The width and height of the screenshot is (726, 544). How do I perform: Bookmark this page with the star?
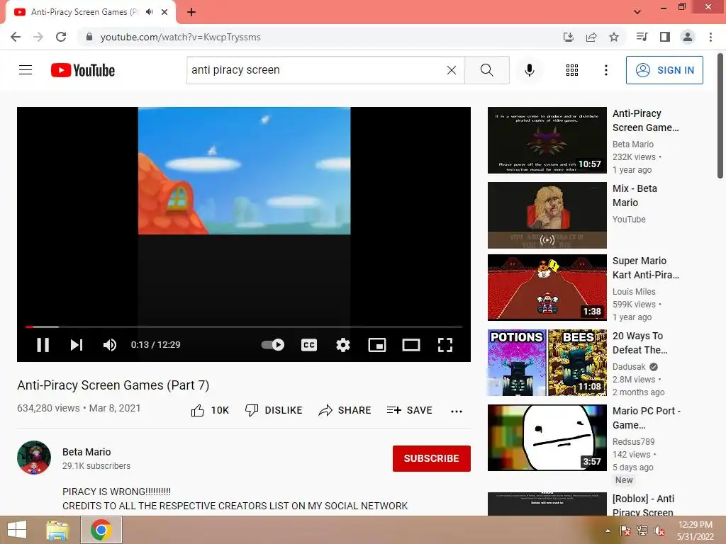(x=614, y=37)
